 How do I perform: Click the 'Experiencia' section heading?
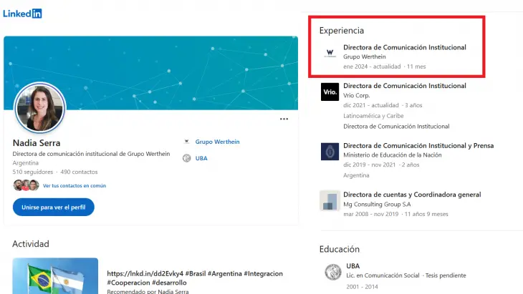[x=342, y=31]
